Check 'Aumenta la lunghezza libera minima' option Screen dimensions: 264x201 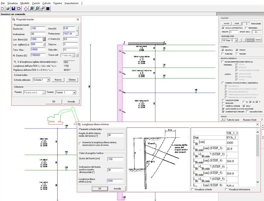tap(80, 143)
